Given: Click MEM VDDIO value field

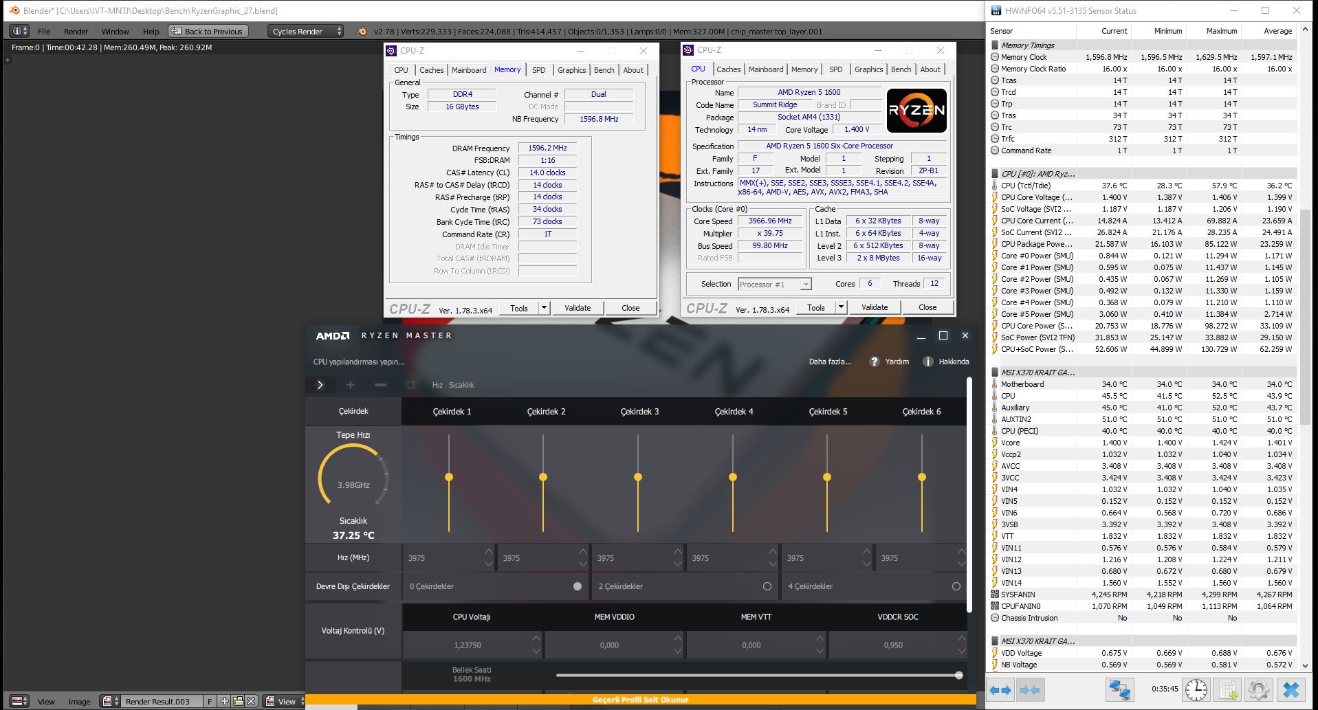Looking at the screenshot, I should [609, 645].
